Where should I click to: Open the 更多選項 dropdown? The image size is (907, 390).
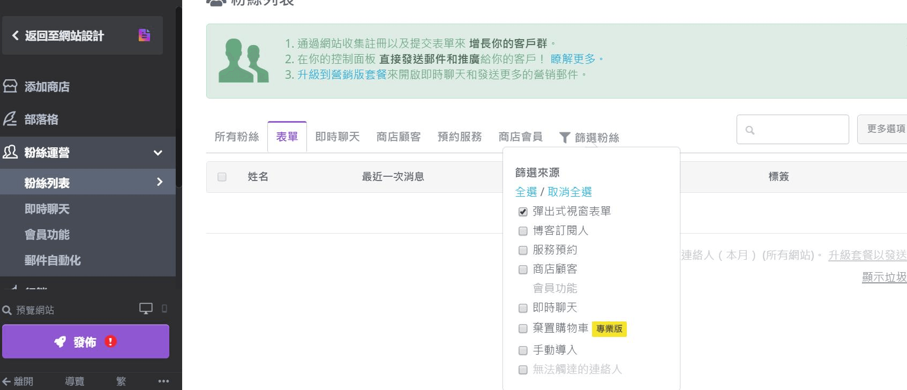pyautogui.click(x=883, y=129)
